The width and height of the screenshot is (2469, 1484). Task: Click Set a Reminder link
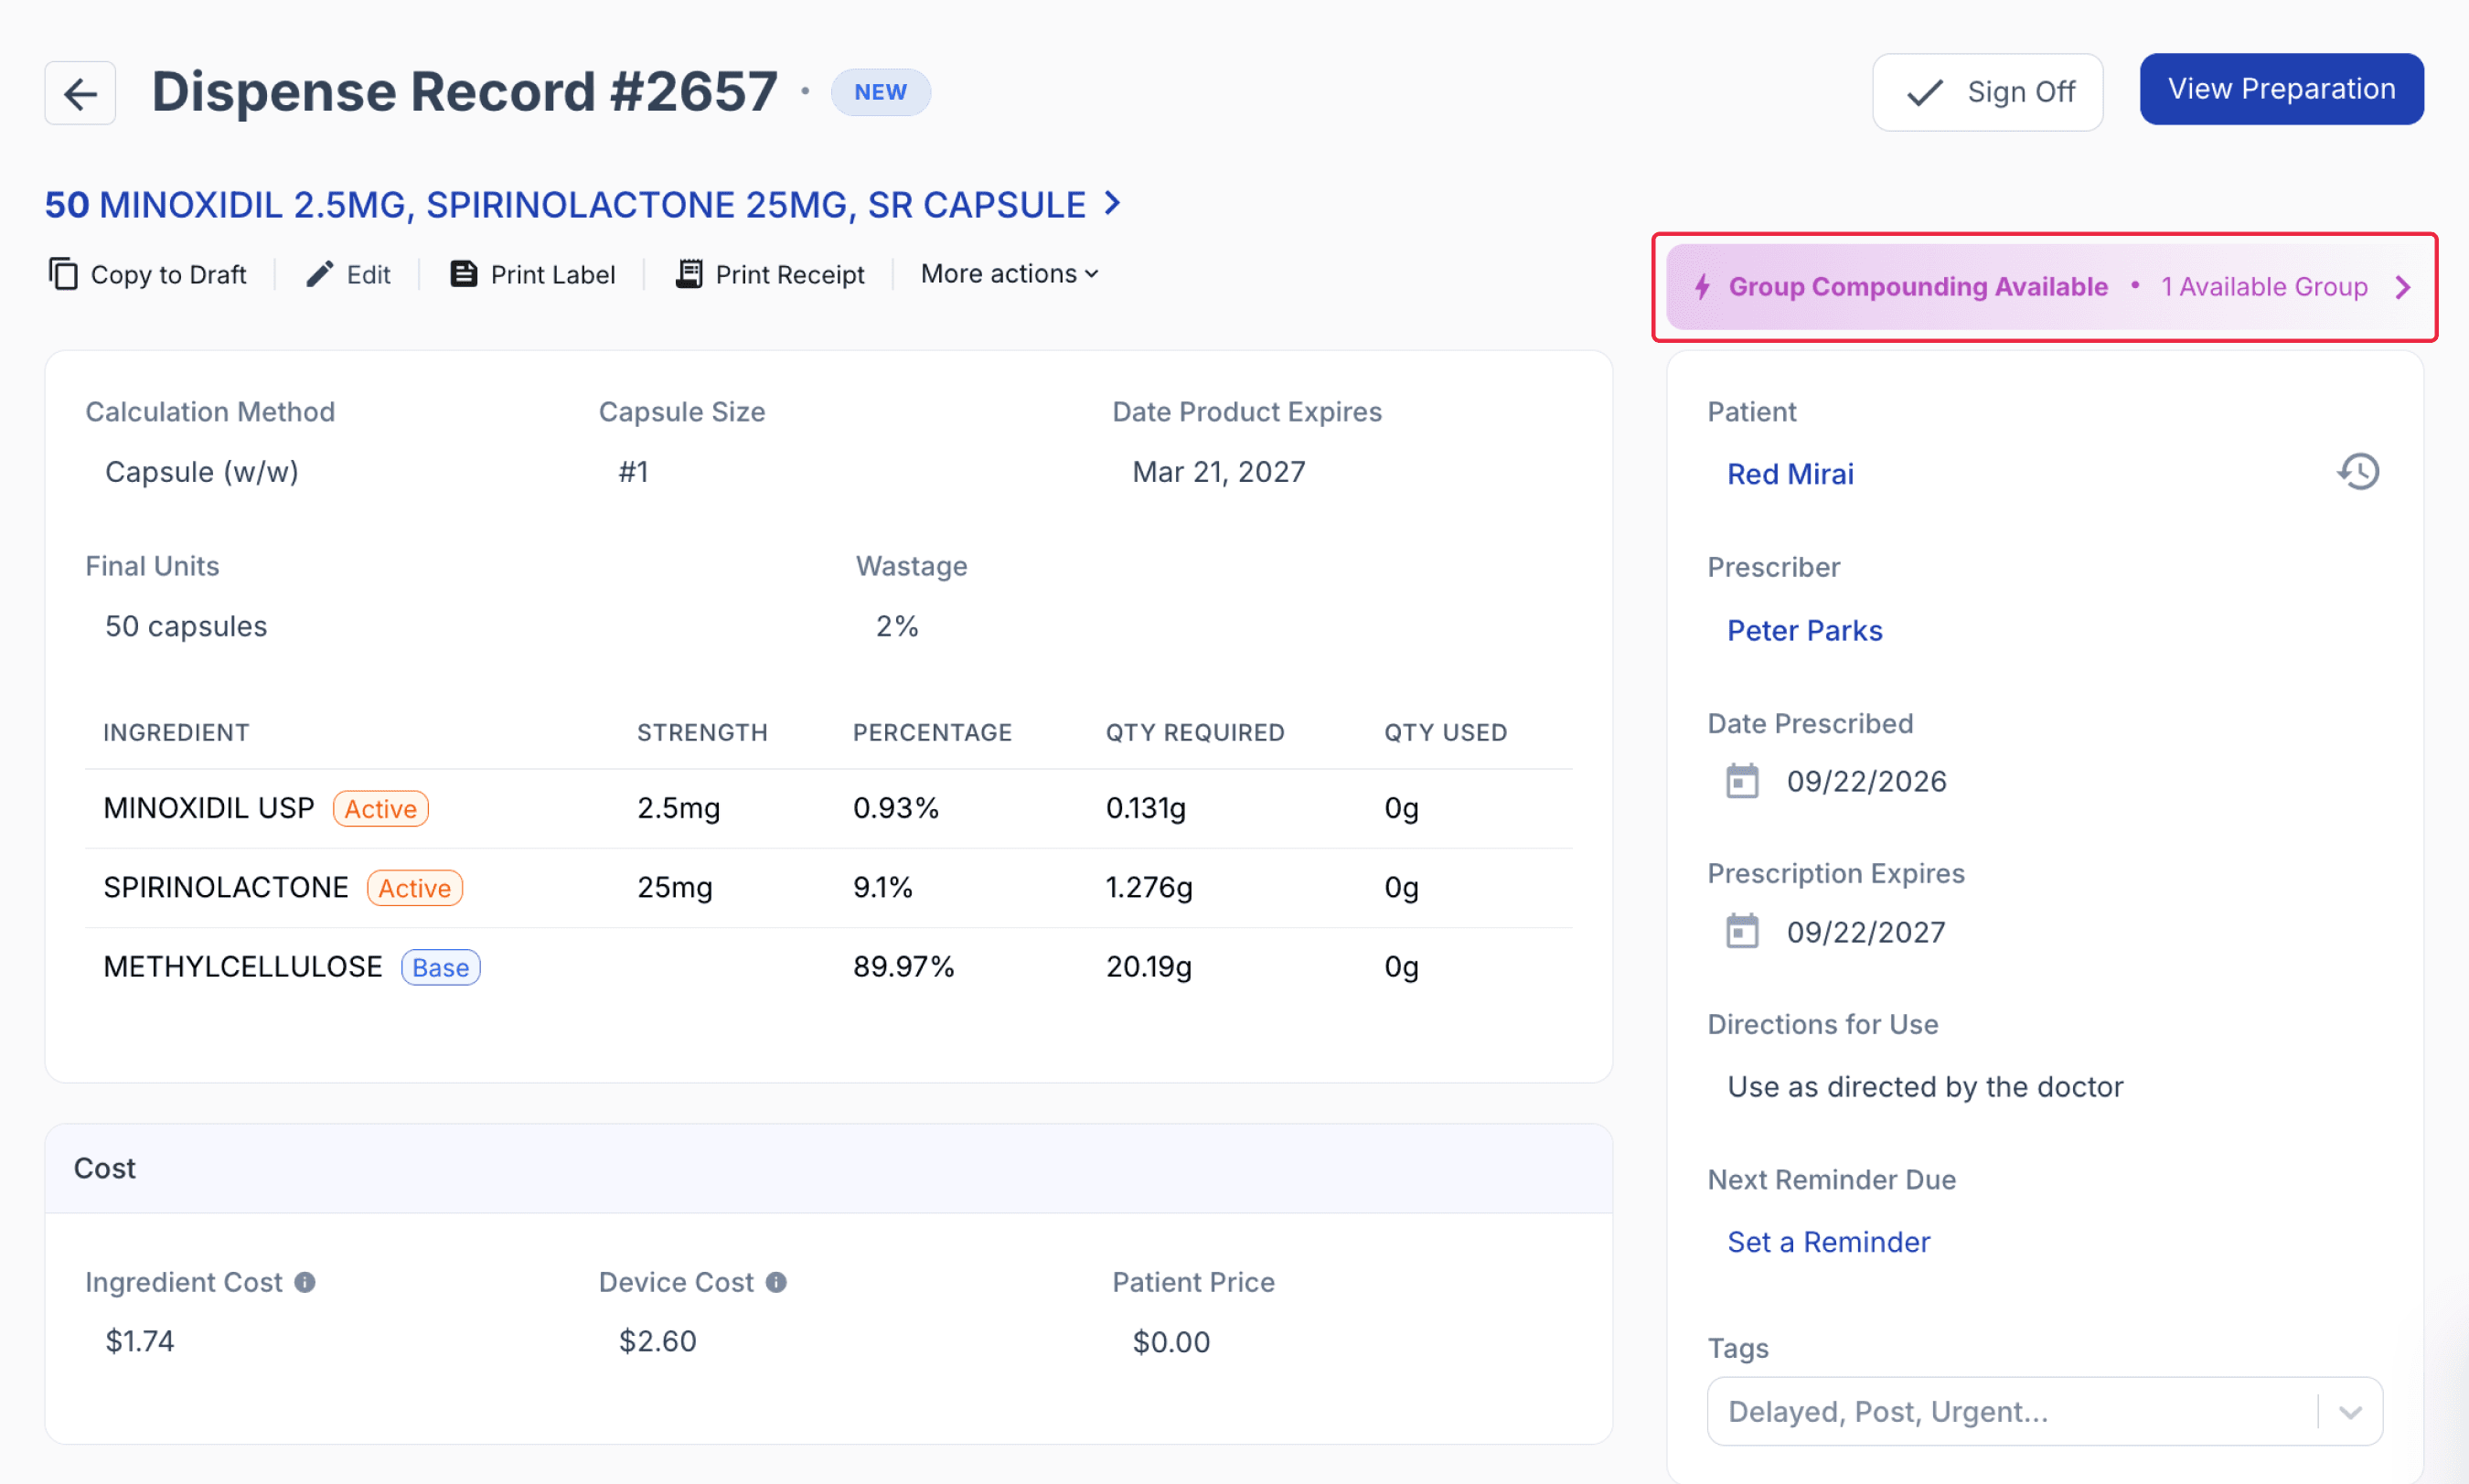pos(1828,1242)
